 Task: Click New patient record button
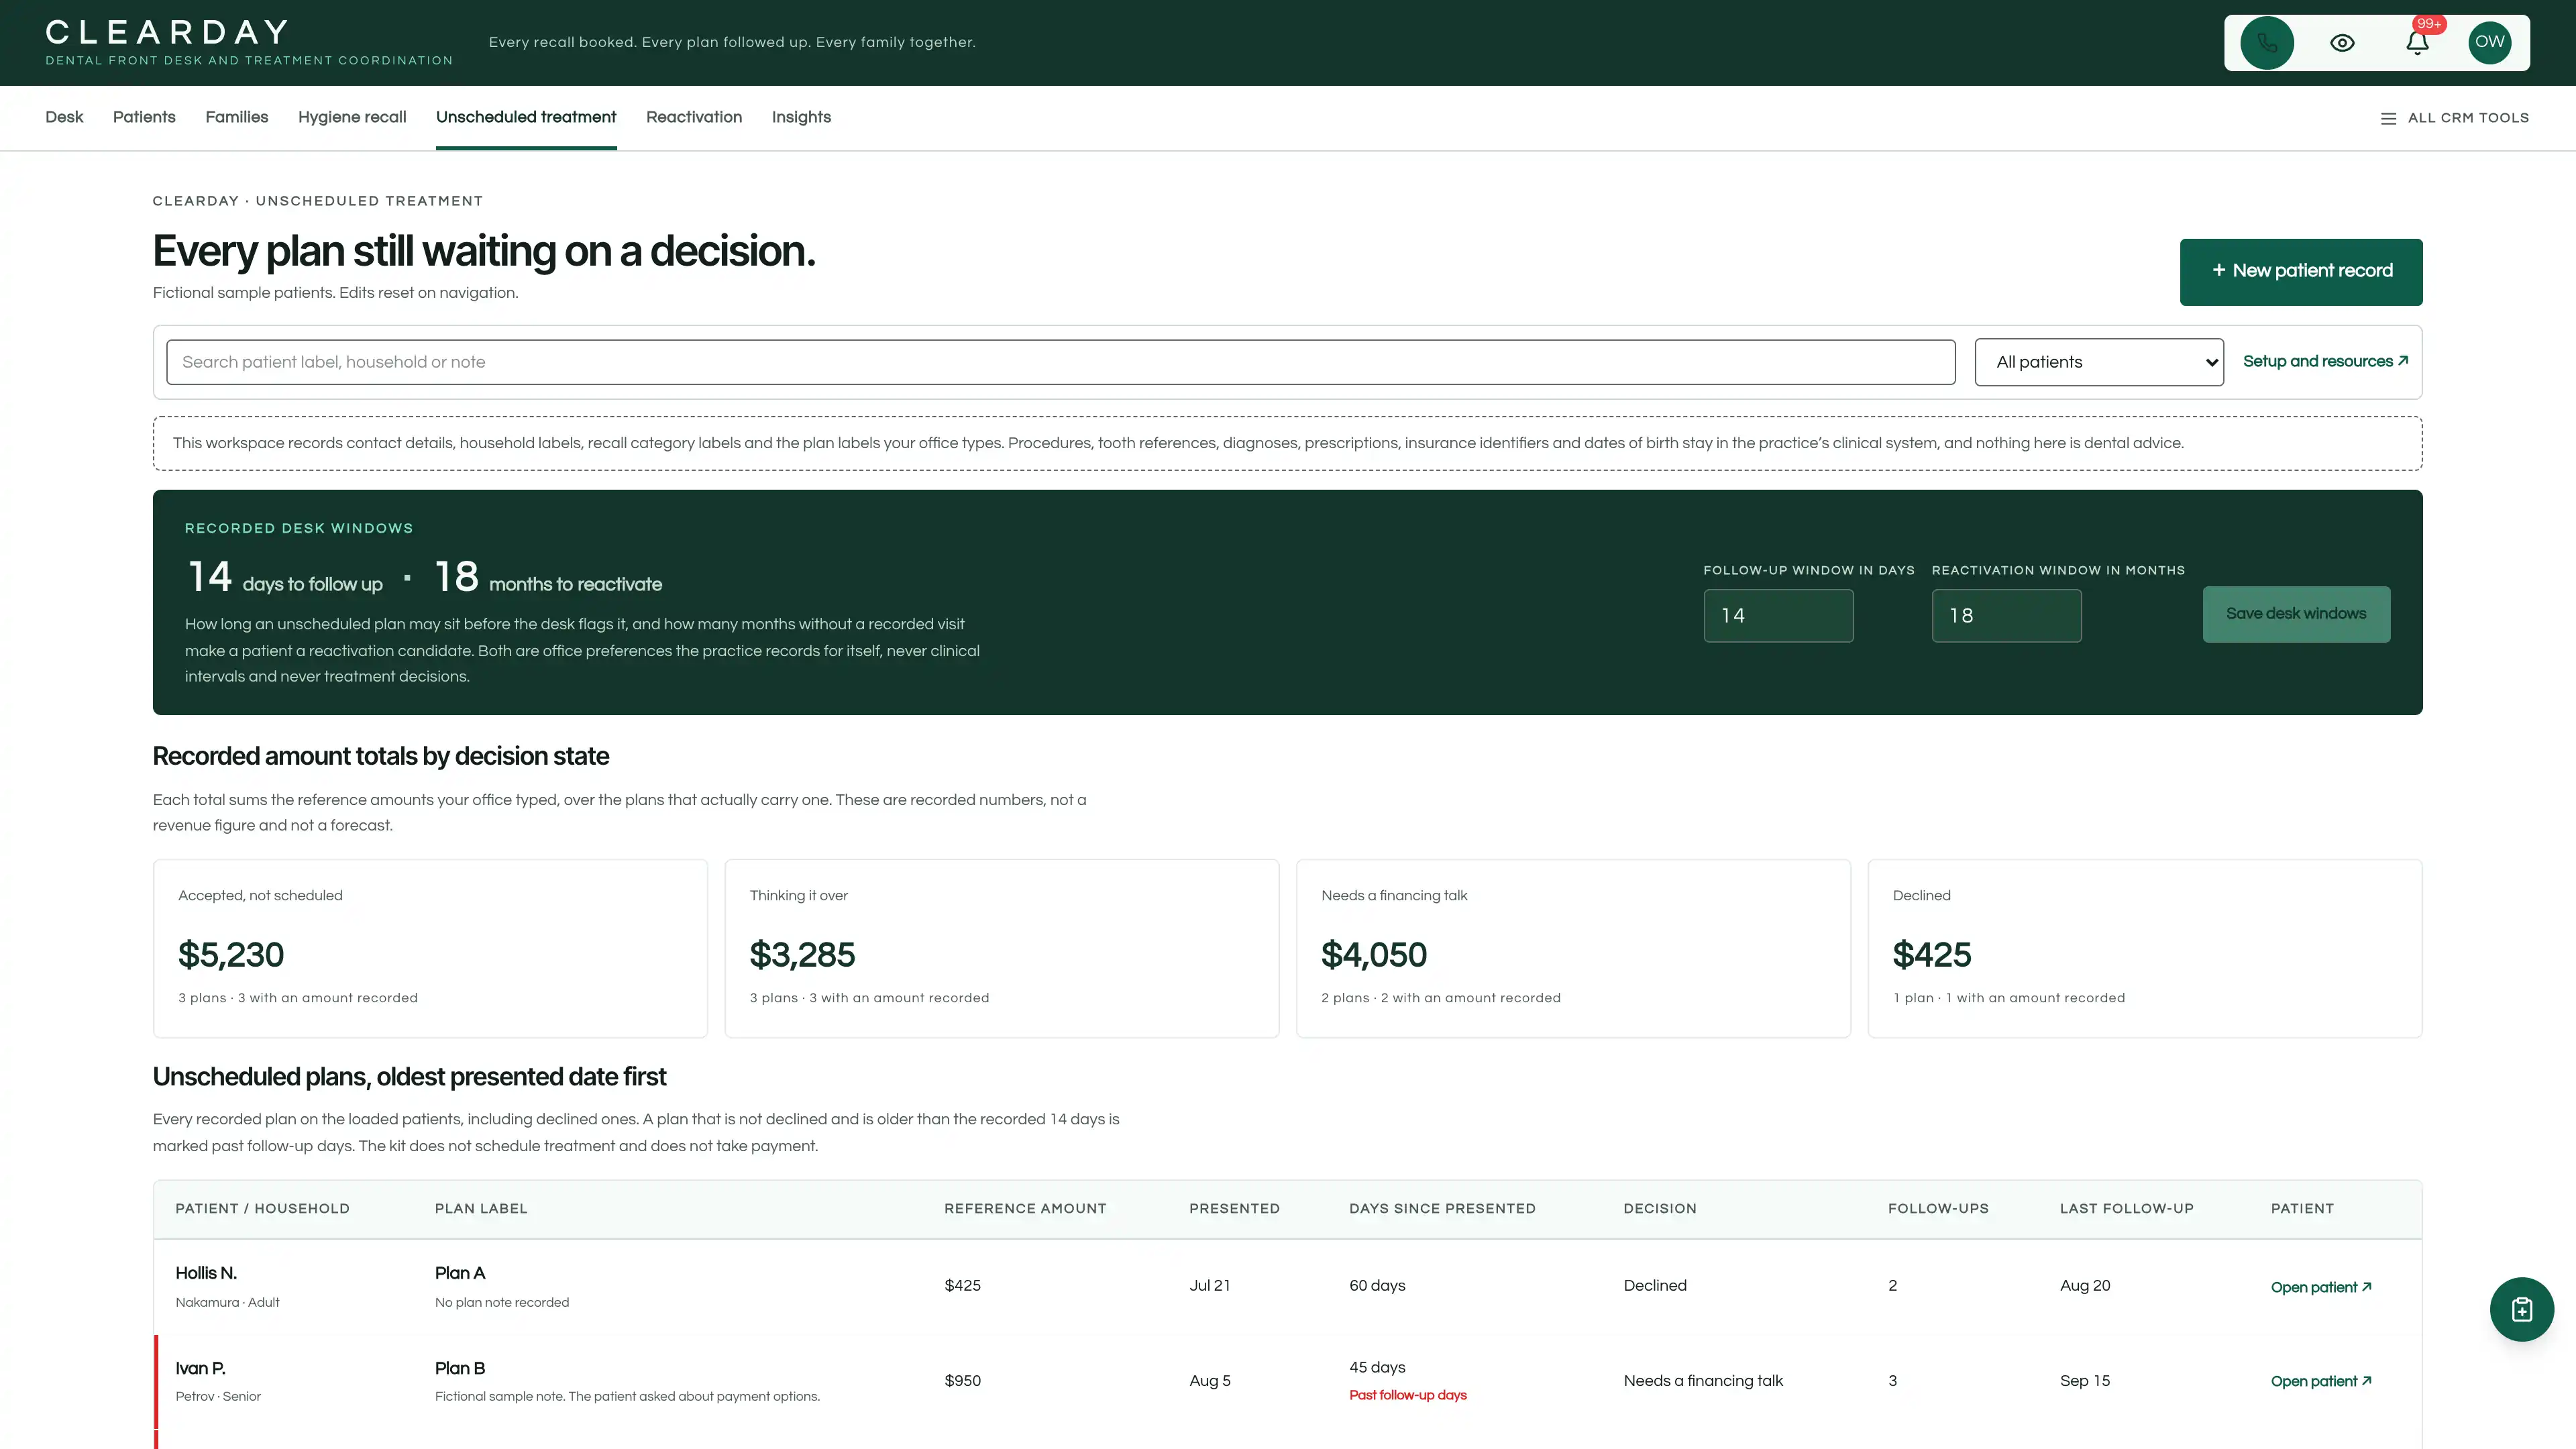click(2301, 271)
